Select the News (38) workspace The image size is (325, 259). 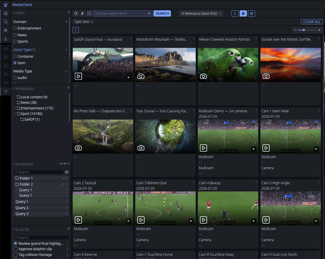click(27, 102)
